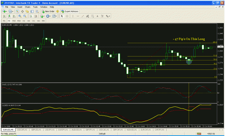Switch to MN timeframe

point(43,21)
